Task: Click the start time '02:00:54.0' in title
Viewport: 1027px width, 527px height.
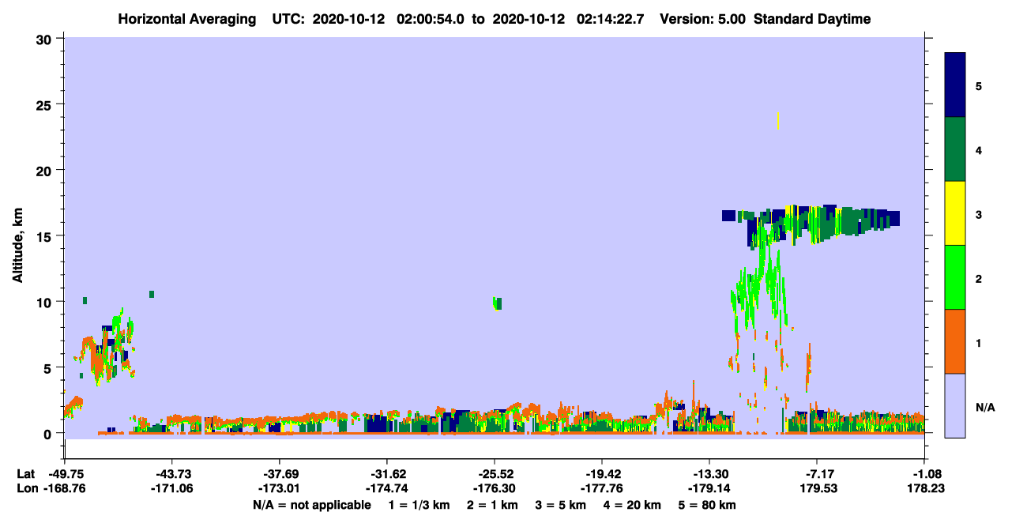Action: click(x=430, y=19)
